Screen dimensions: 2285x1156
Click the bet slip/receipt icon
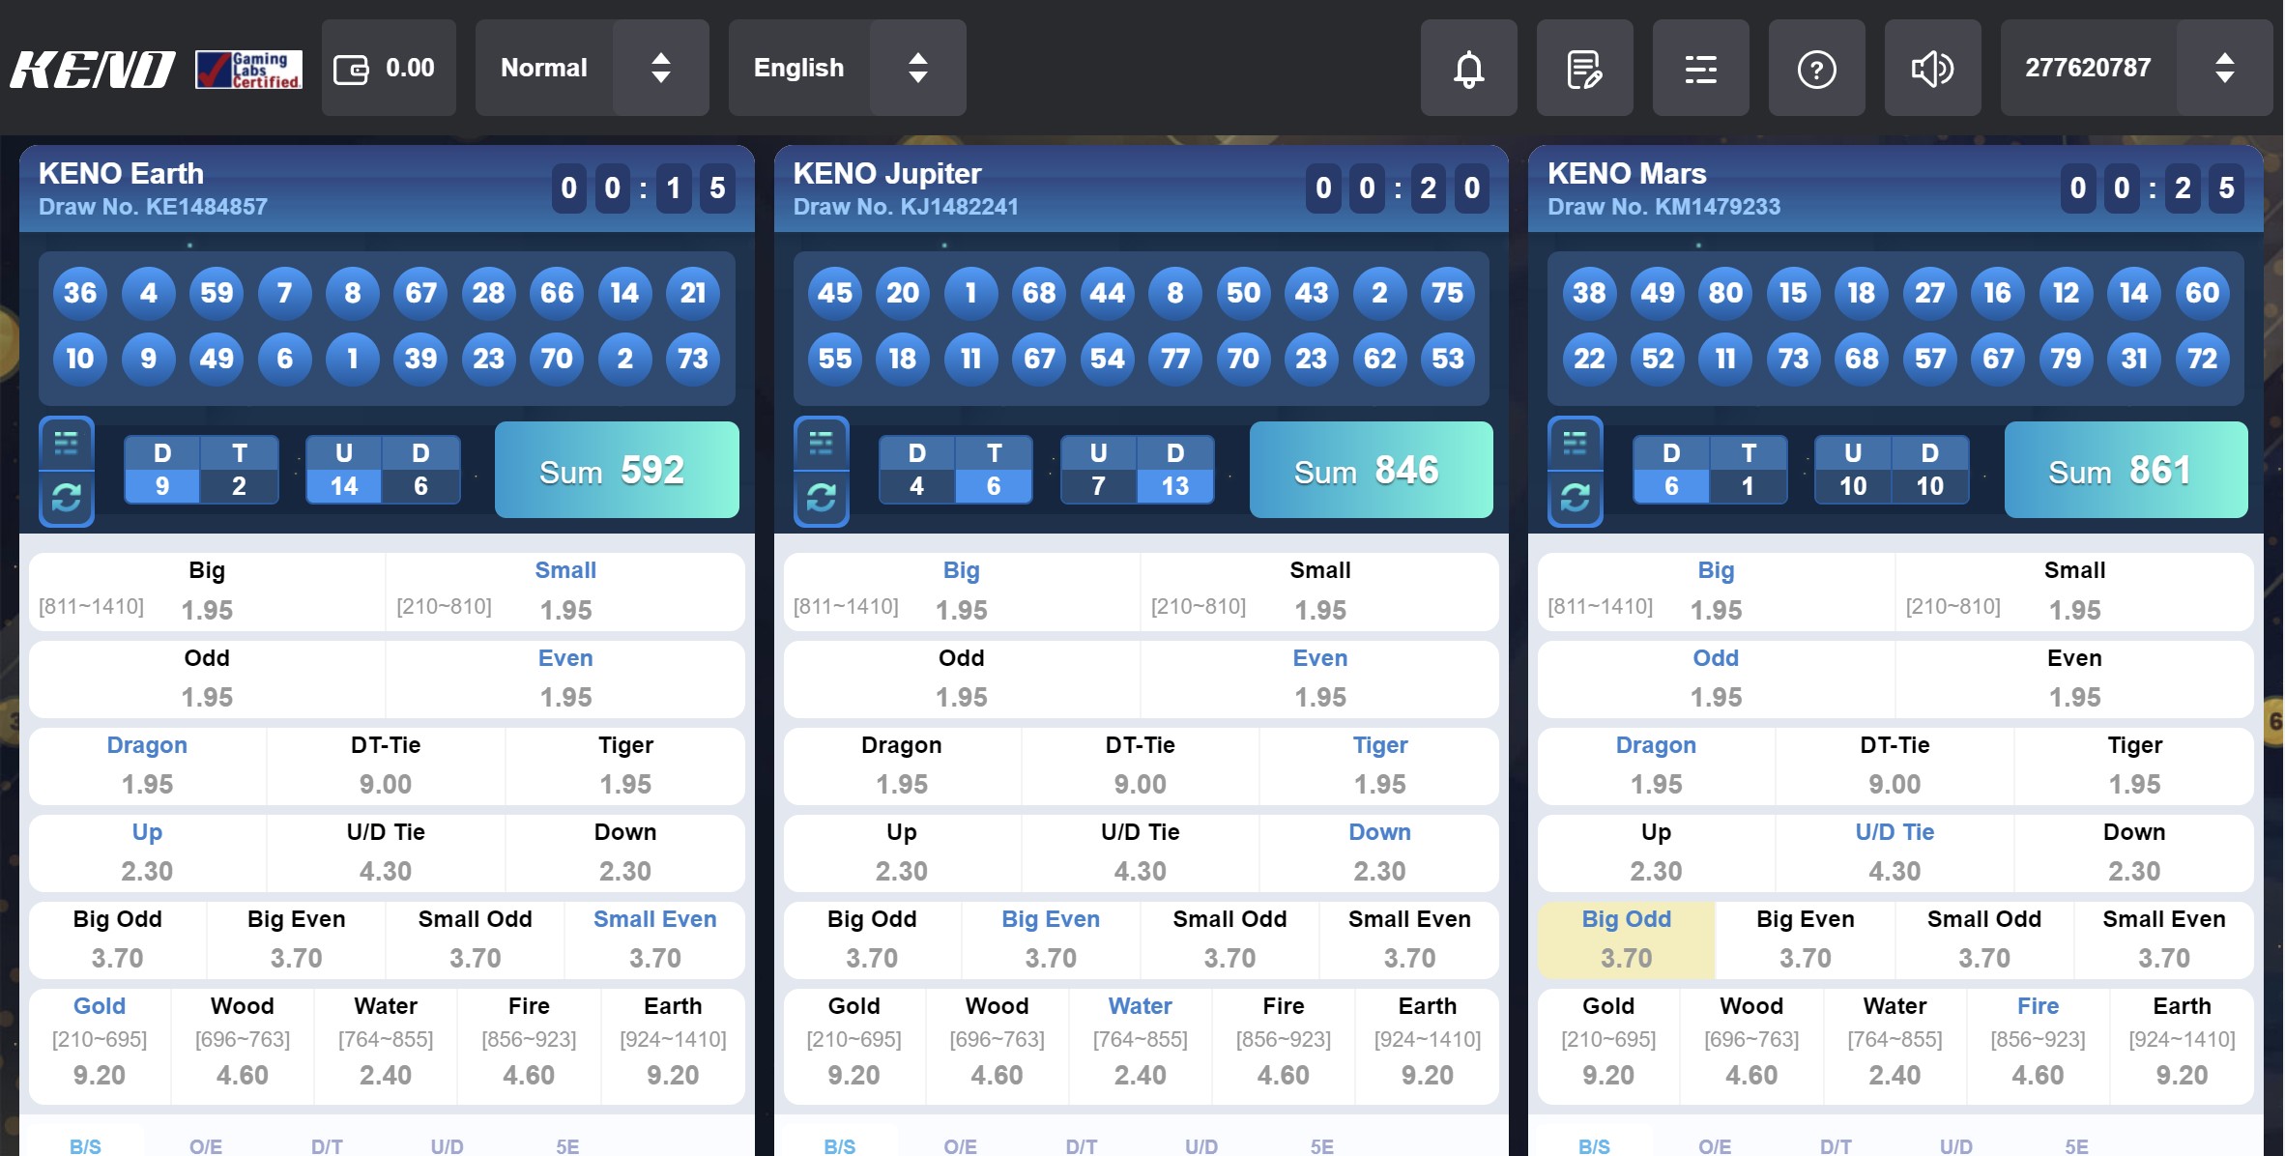point(1585,65)
